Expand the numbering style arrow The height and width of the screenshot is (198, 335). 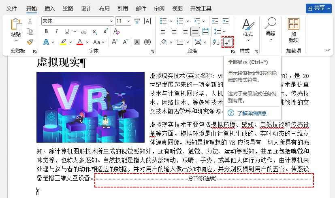click(x=188, y=21)
